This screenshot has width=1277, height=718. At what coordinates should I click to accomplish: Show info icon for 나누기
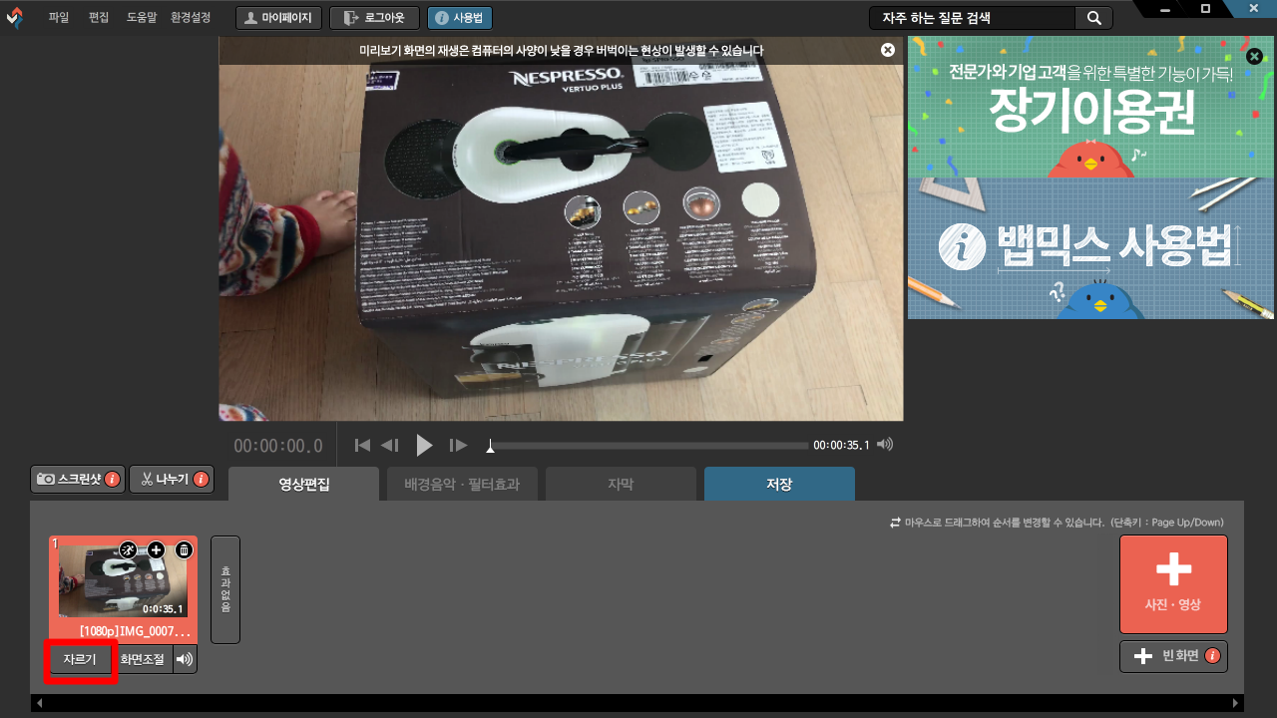(202, 480)
